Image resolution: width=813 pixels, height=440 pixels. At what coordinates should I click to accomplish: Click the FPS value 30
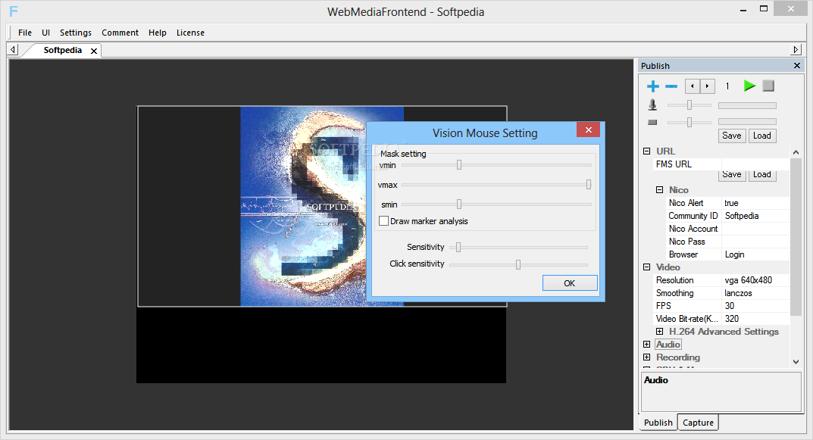coord(755,306)
